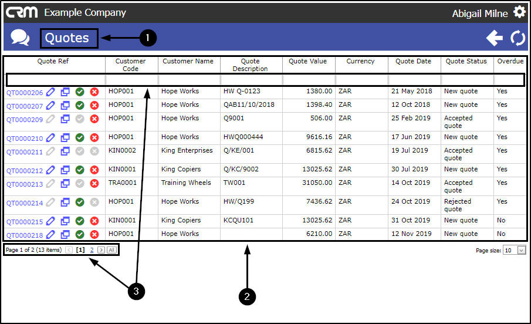Click the Quote Date filter field
Image resolution: width=531 pixels, height=324 pixels.
[x=414, y=80]
